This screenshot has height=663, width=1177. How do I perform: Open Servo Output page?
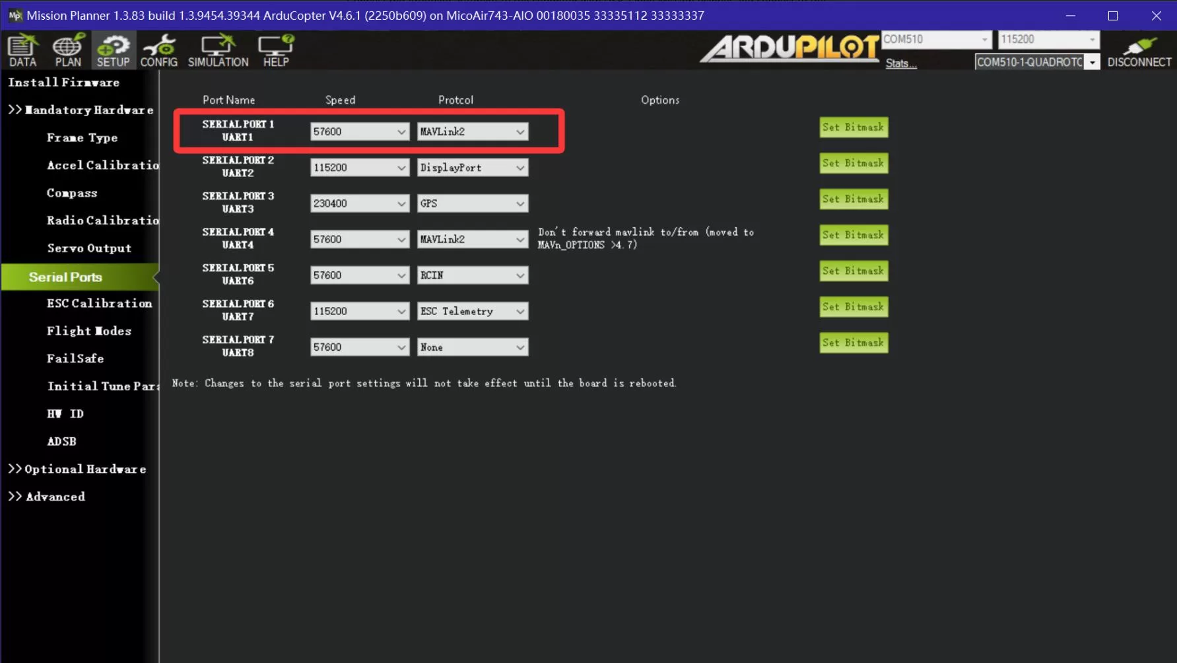[89, 248]
